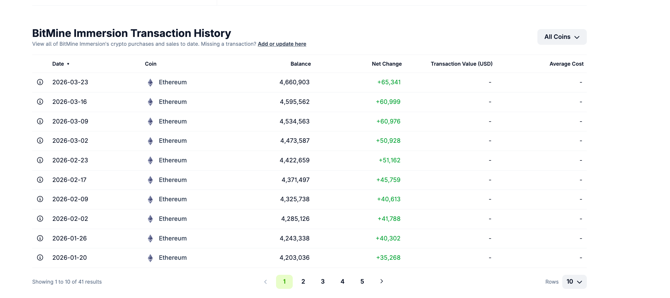Sort table by Date column arrow

point(68,64)
